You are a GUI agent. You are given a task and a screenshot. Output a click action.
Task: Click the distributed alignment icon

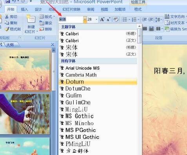(x=151, y=29)
